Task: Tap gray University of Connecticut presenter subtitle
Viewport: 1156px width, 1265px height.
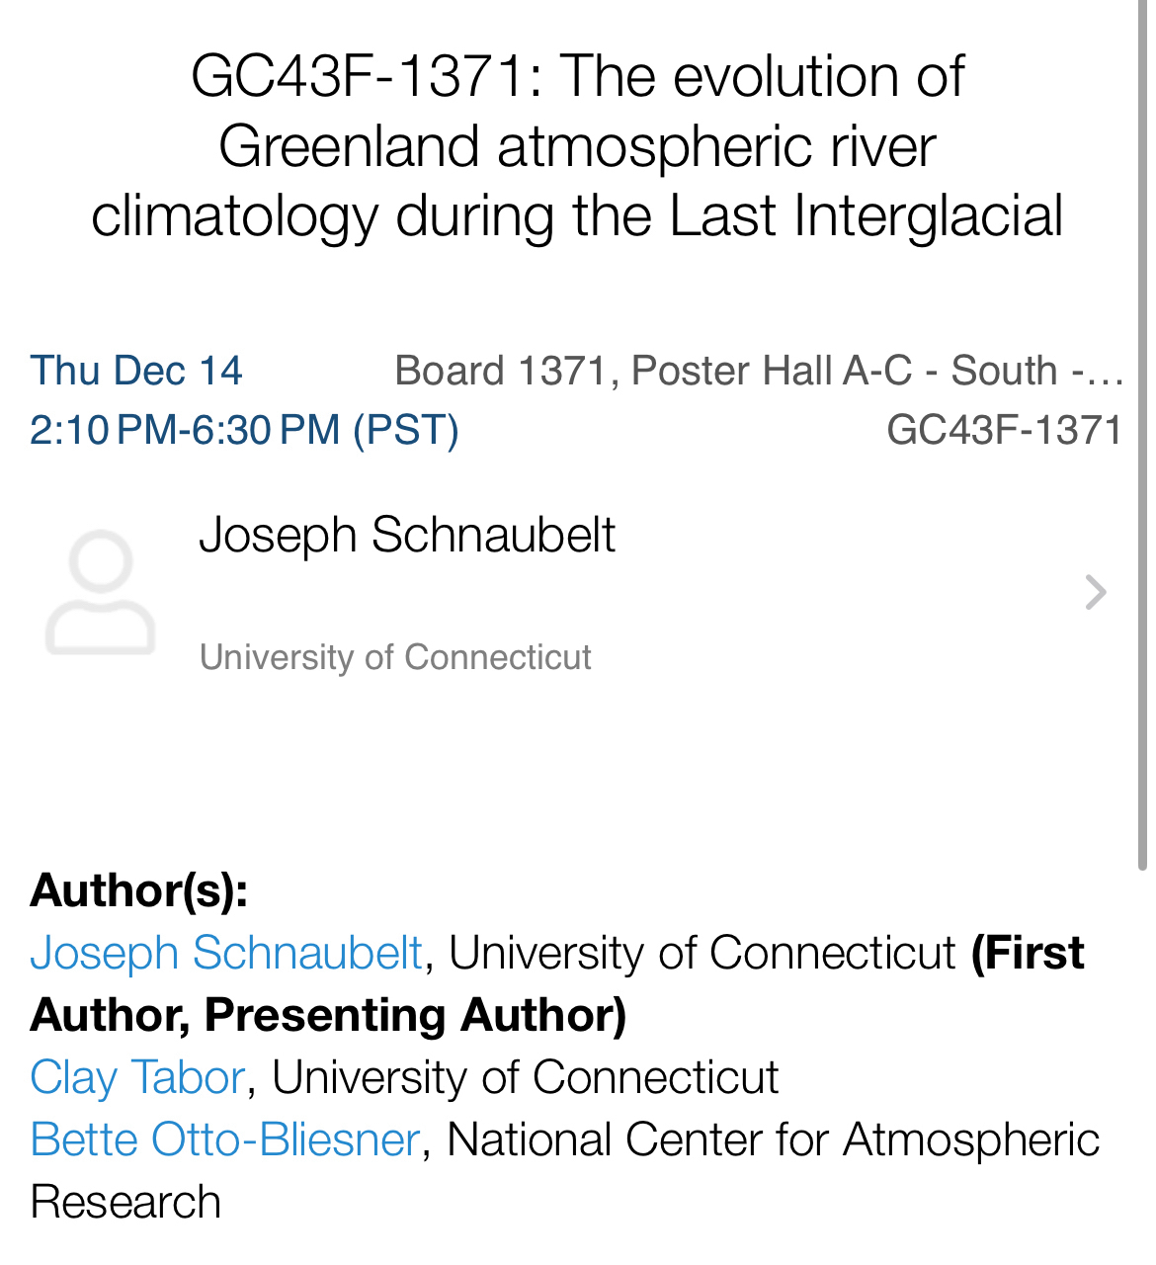Action: point(395,657)
